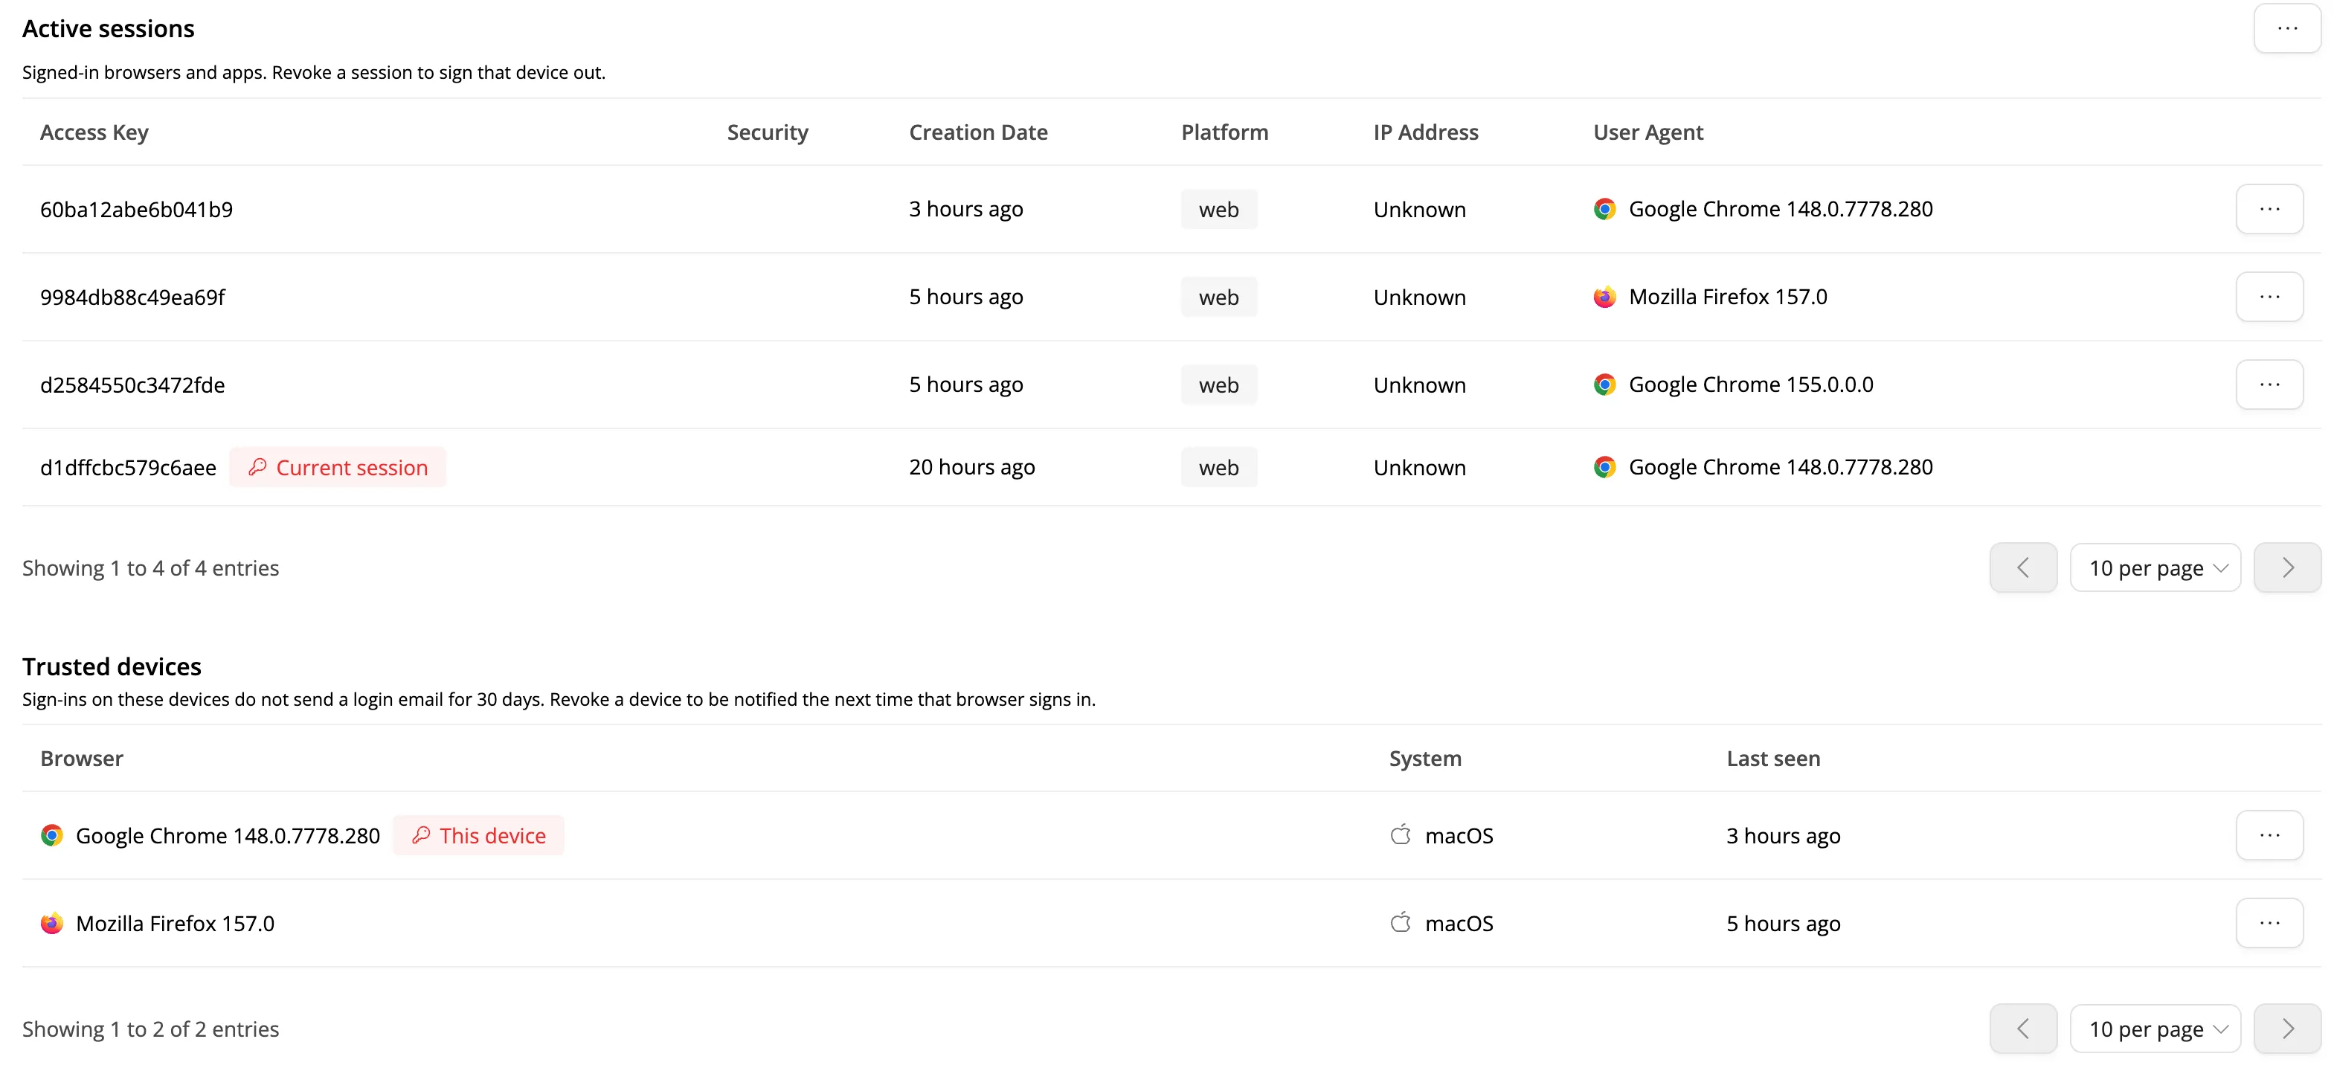Click "Showing 1 to 4 of 4 entries"
Image resolution: width=2334 pixels, height=1068 pixels.
point(150,568)
